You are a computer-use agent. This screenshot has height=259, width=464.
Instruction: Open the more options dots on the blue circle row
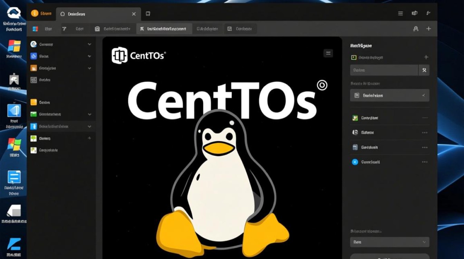pos(425,162)
